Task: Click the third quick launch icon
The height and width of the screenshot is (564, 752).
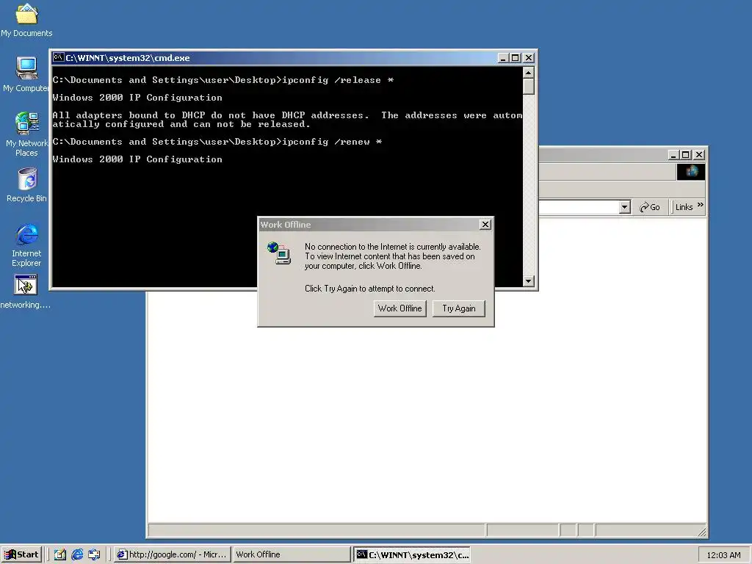Action: (95, 554)
